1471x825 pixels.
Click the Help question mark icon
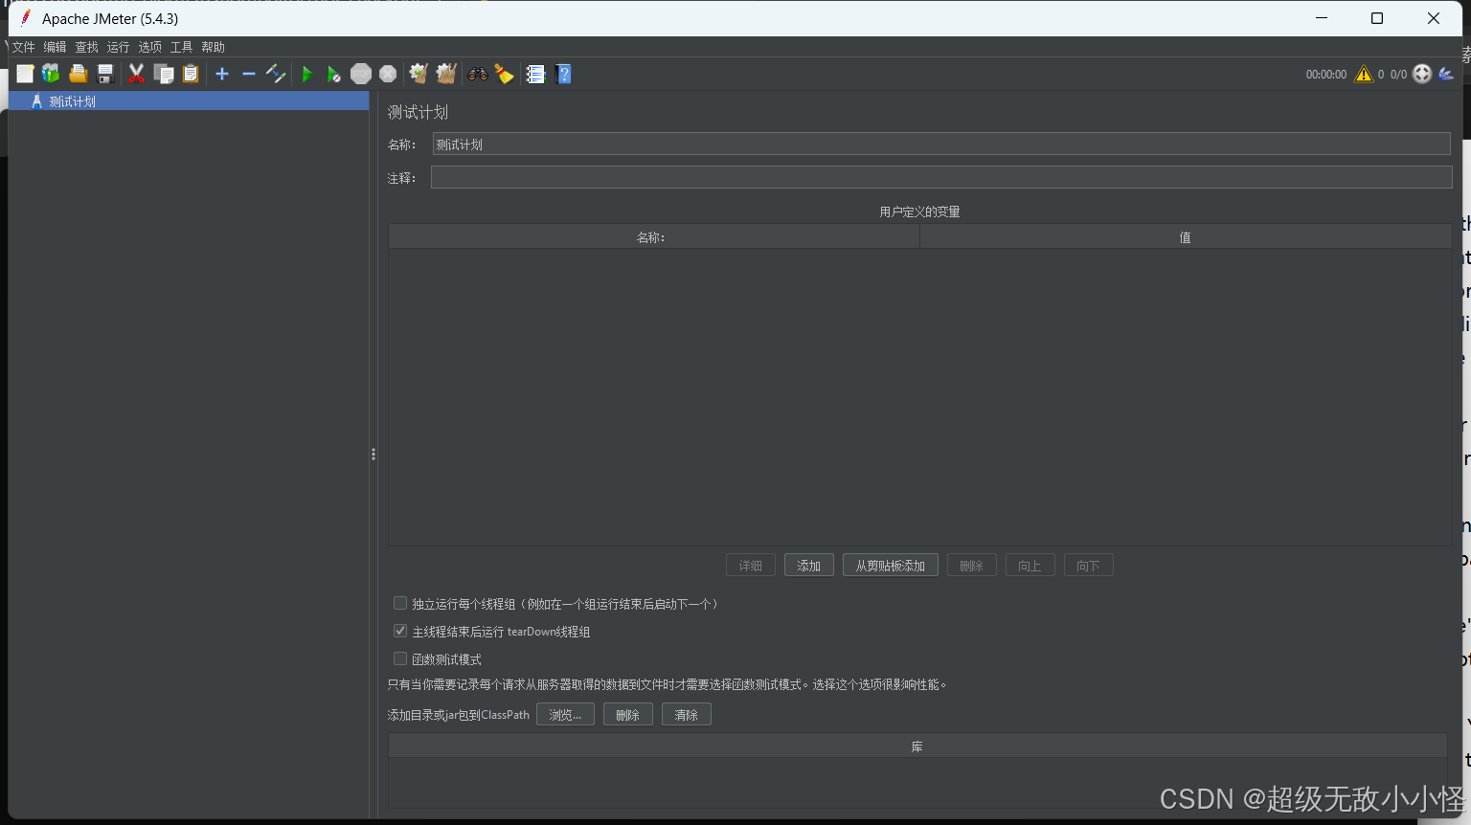[563, 74]
